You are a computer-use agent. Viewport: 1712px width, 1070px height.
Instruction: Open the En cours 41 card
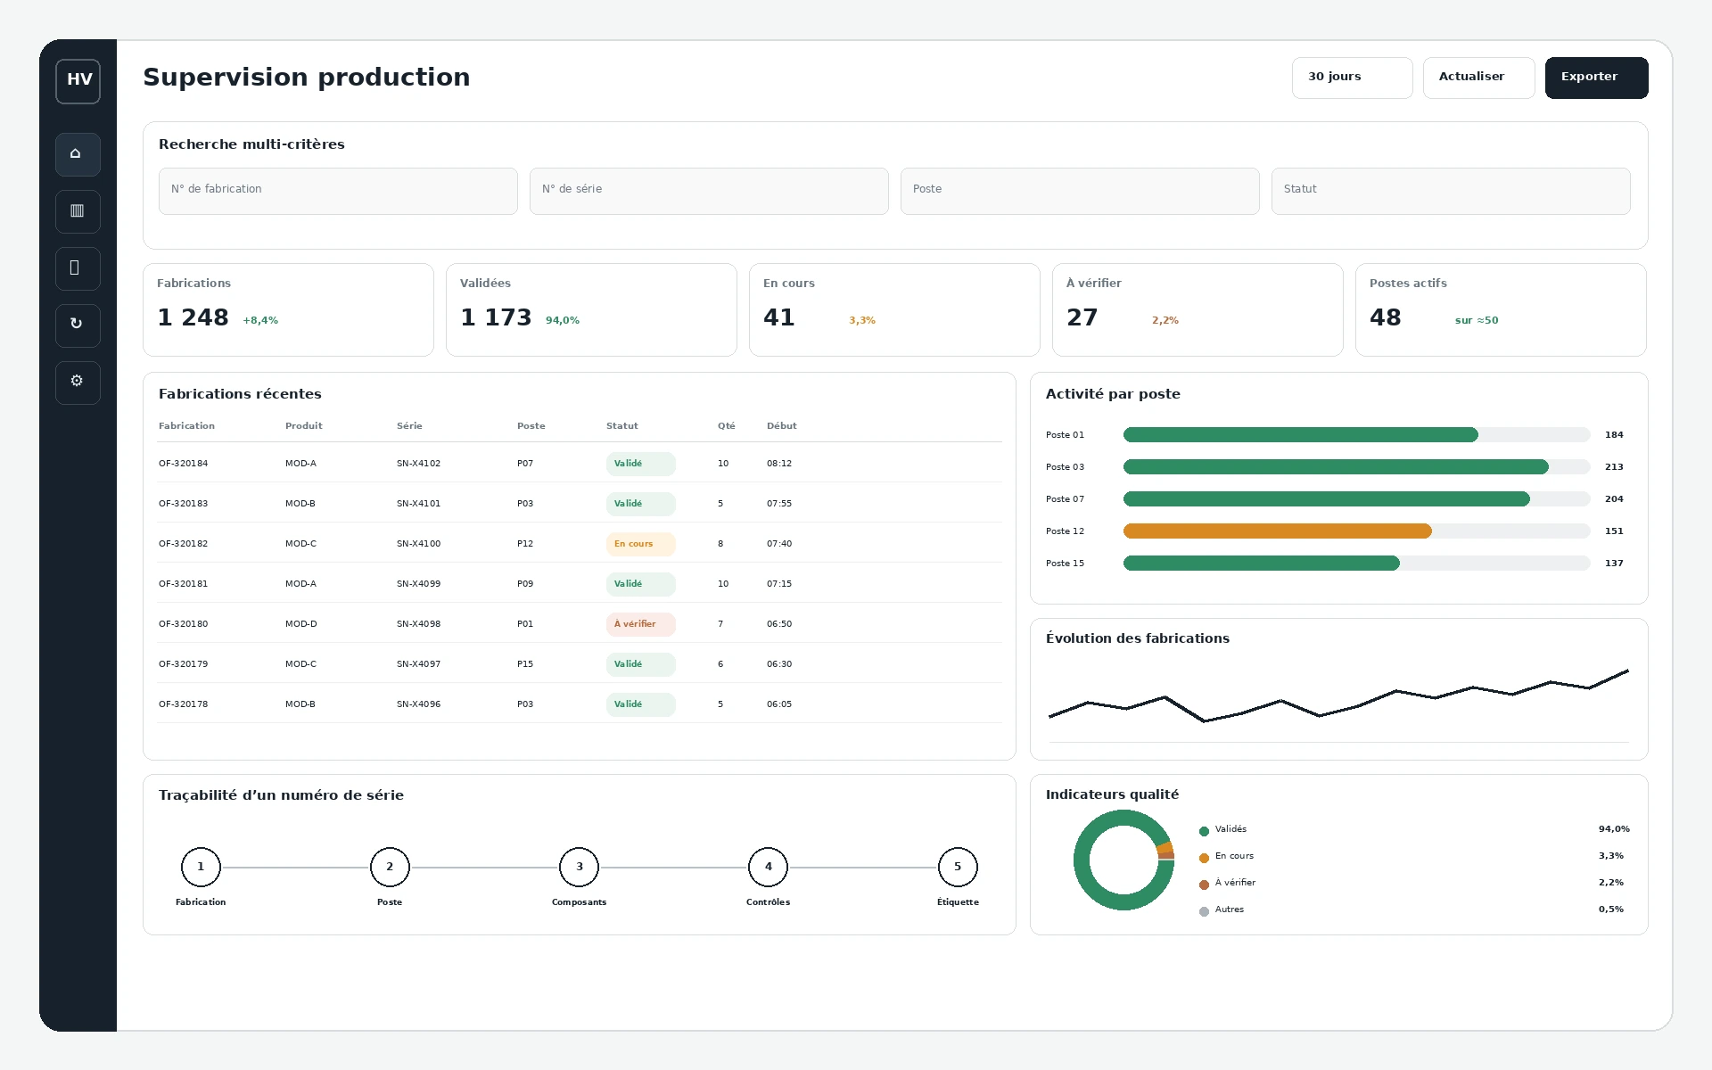pos(894,309)
